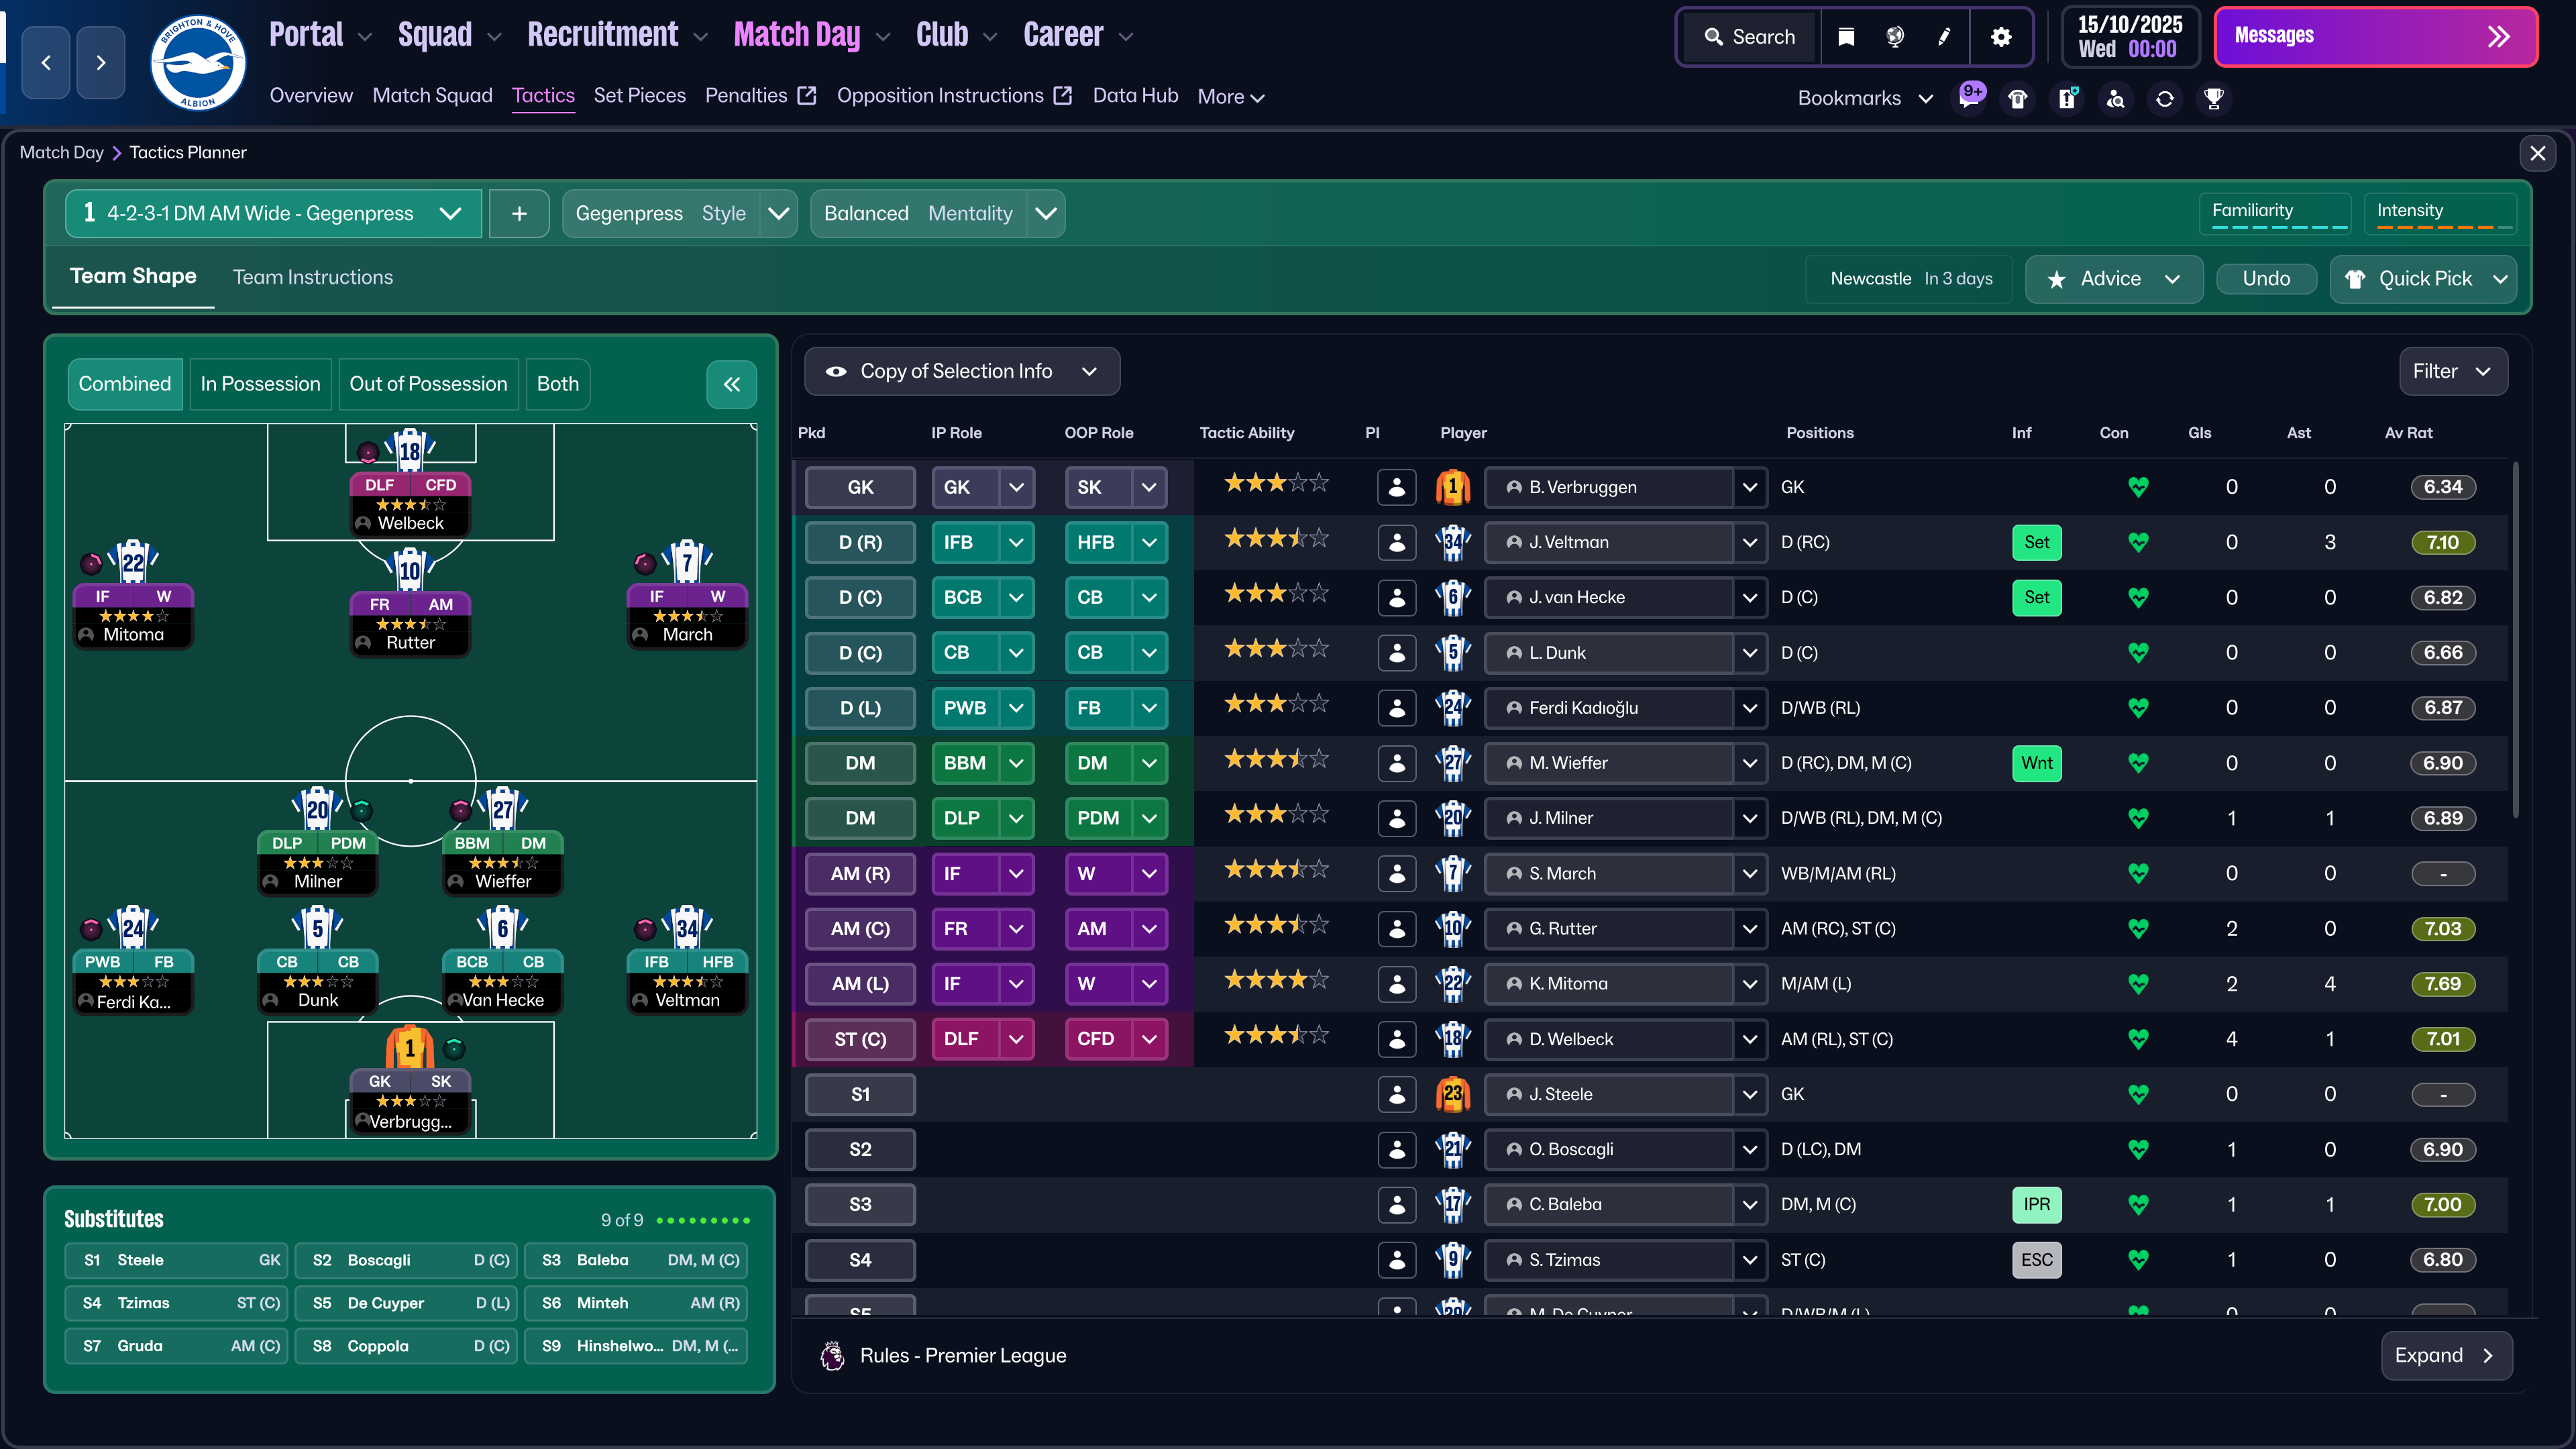Image resolution: width=2576 pixels, height=1449 pixels.
Task: Click the Brighton club badge
Action: (x=197, y=62)
